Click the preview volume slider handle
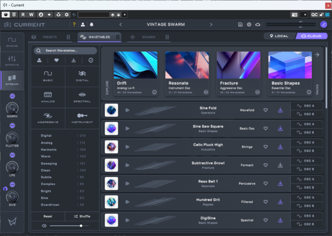 (81, 226)
